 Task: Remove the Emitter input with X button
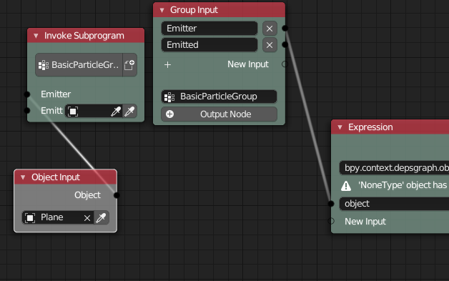(270, 29)
